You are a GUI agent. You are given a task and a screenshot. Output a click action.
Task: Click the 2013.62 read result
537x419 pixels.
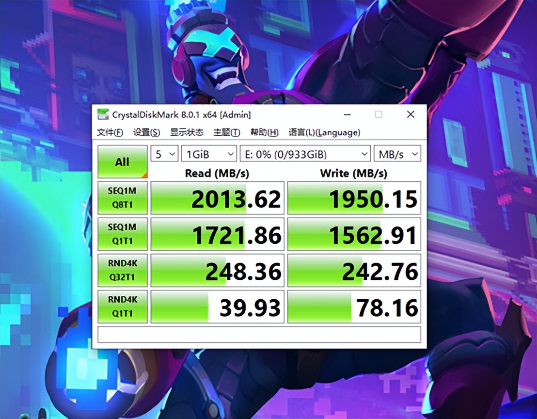[x=218, y=198]
